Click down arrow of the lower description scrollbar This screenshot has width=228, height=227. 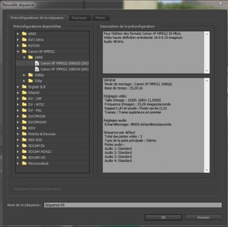207,170
